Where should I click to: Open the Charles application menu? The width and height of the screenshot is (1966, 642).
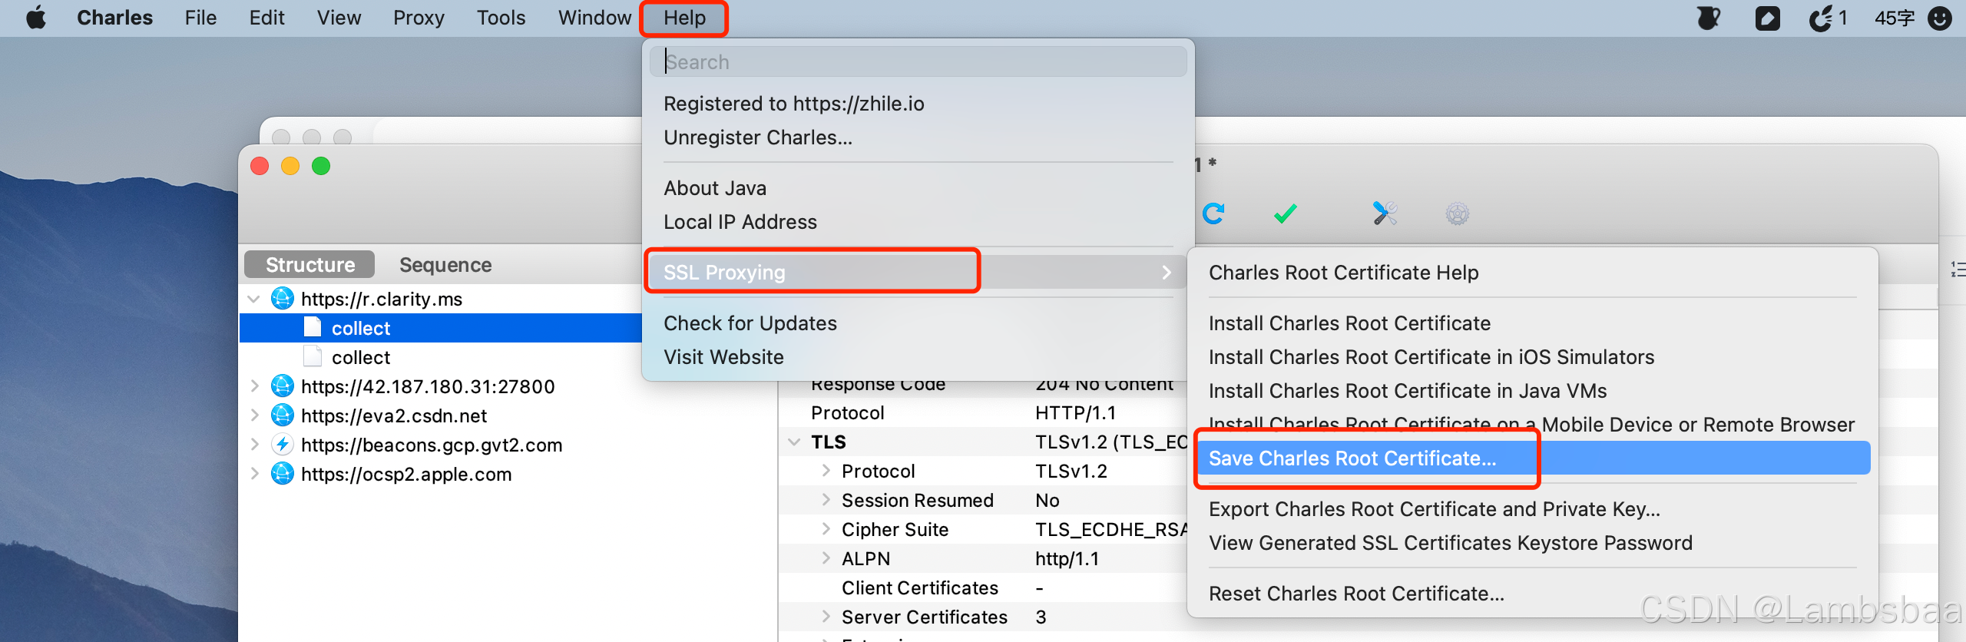114,18
